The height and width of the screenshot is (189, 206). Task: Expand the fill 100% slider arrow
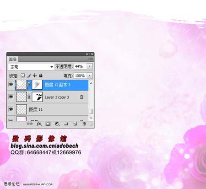(90, 76)
